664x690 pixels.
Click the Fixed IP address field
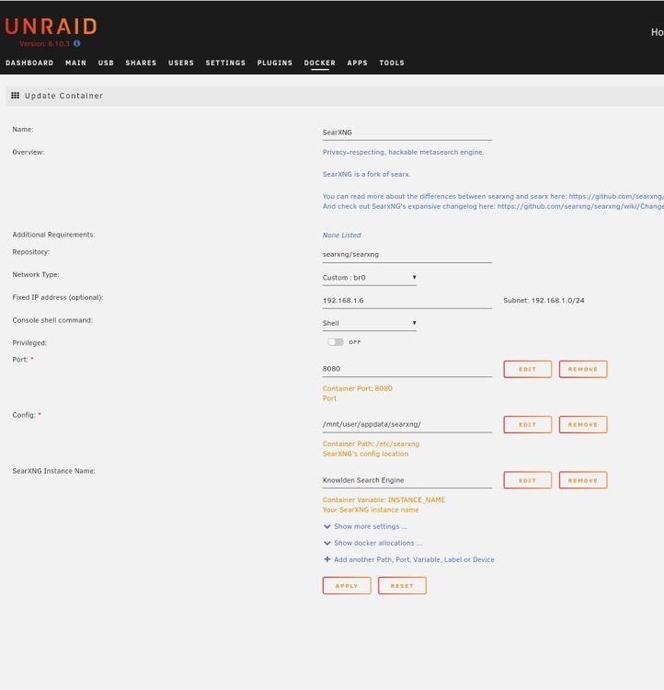pyautogui.click(x=407, y=301)
